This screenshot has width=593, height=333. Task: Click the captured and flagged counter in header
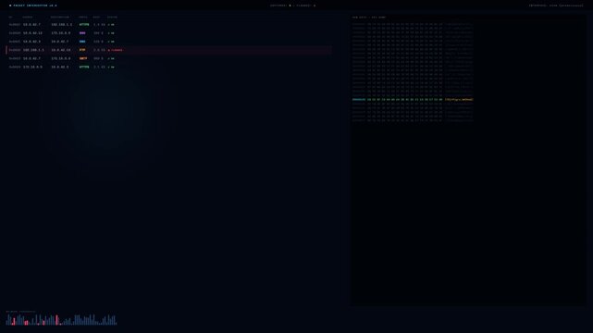pyautogui.click(x=292, y=6)
